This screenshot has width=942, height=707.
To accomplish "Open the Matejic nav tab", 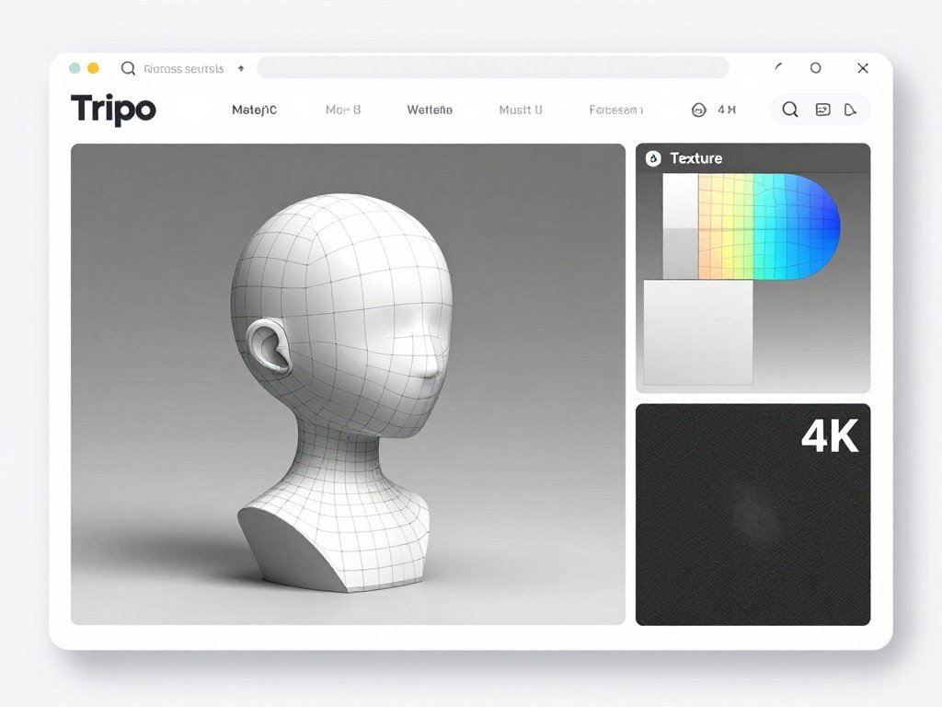I will [x=254, y=110].
